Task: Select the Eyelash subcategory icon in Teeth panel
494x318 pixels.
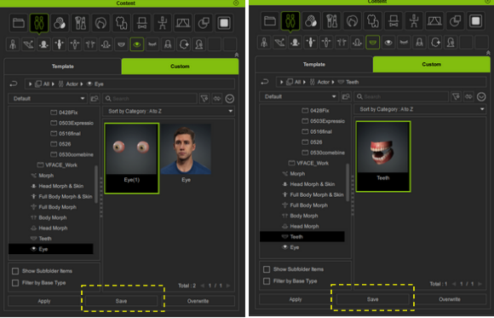Action: [404, 43]
